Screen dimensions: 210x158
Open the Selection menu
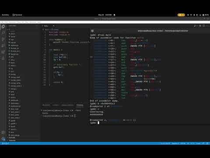point(12,22)
